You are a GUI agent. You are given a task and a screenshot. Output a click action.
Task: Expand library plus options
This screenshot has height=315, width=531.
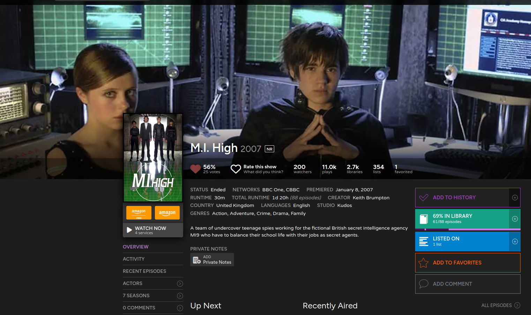(x=515, y=219)
